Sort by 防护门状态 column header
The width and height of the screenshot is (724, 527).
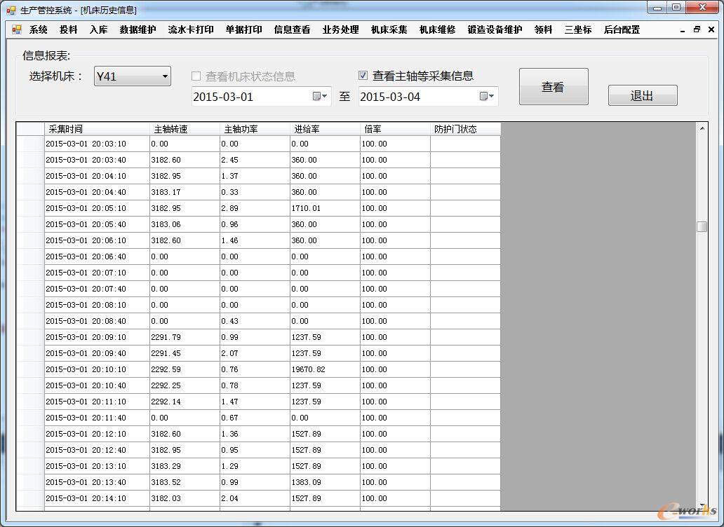pos(465,129)
